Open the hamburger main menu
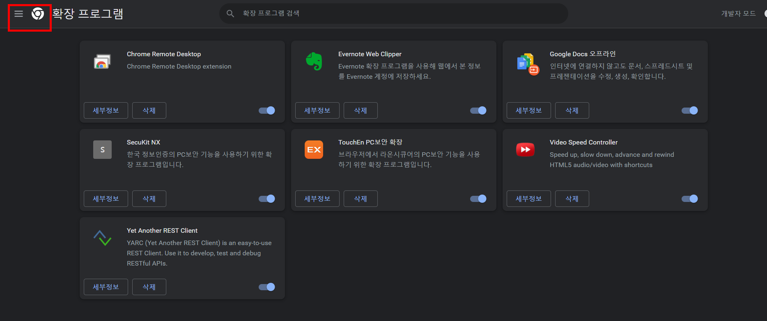Screen dimensions: 767x321 pos(18,14)
